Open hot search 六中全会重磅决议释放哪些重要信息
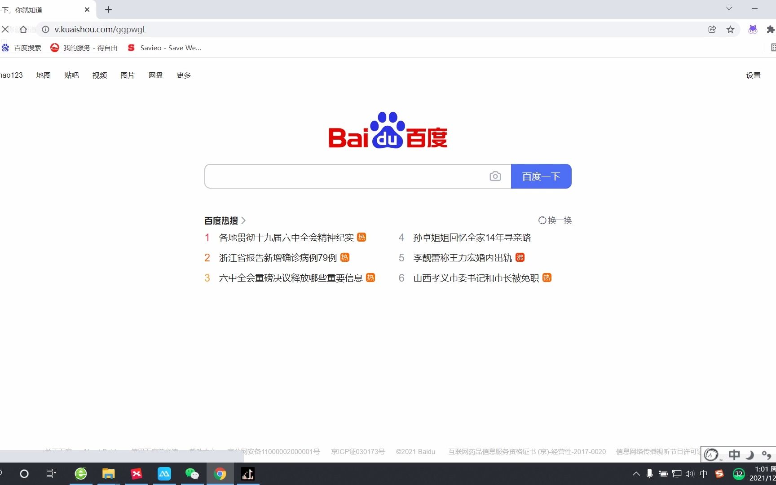Image resolution: width=776 pixels, height=485 pixels. tap(291, 278)
